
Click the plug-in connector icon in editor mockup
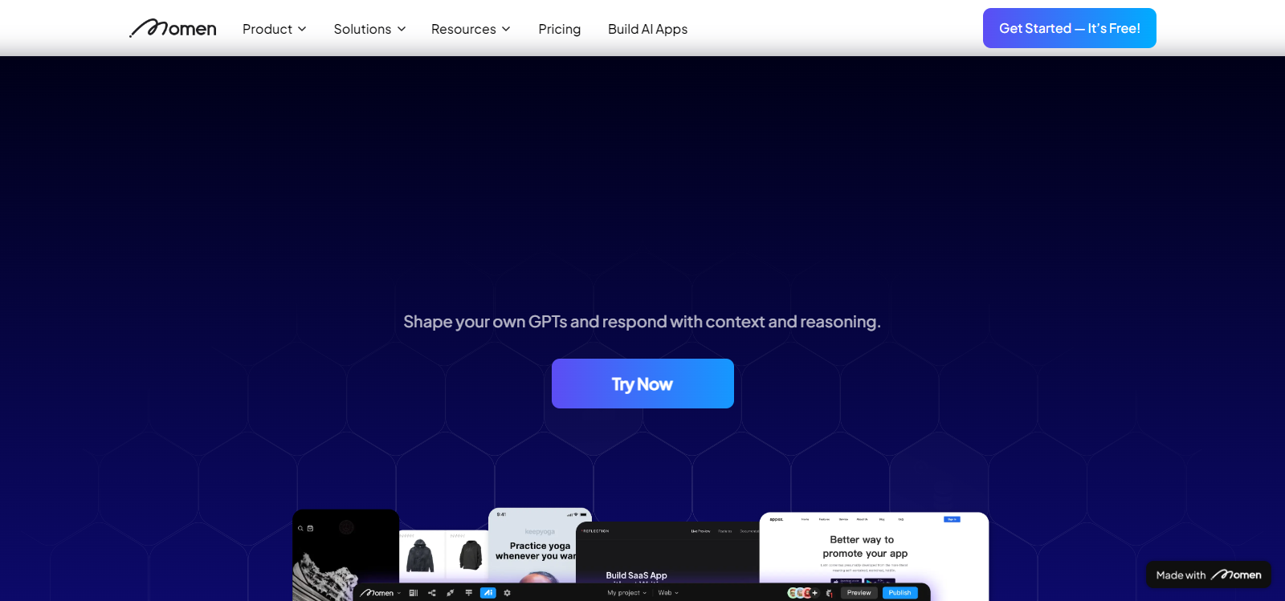coord(451,593)
